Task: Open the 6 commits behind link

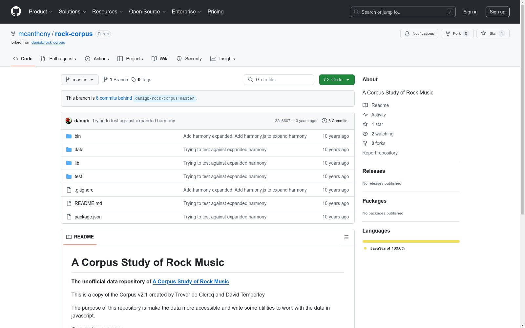Action: coord(114,98)
